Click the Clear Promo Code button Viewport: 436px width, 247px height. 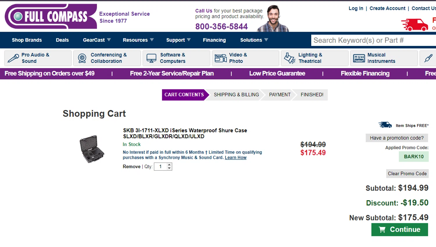click(407, 174)
